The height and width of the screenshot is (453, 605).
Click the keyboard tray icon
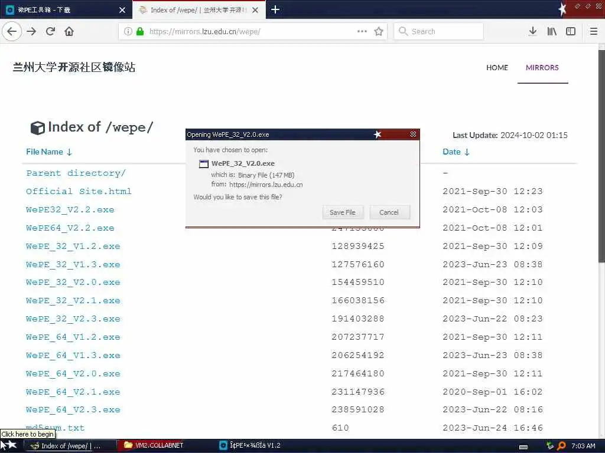[523, 447]
